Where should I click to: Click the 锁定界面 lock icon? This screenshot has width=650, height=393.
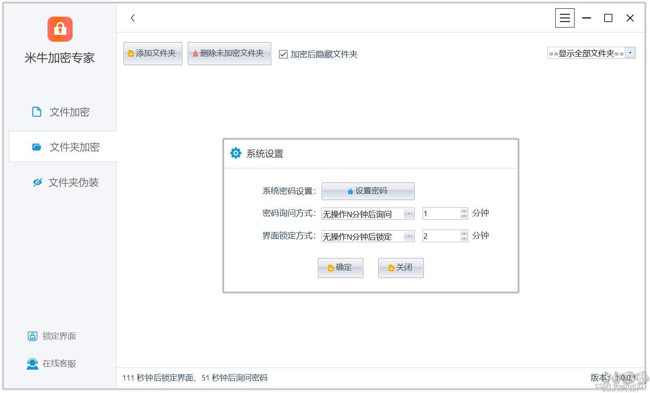tap(32, 336)
